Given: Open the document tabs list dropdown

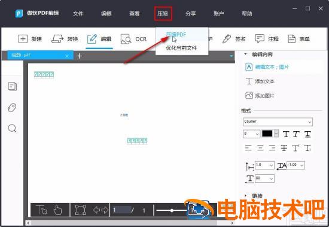Looking at the screenshot, I should point(231,56).
